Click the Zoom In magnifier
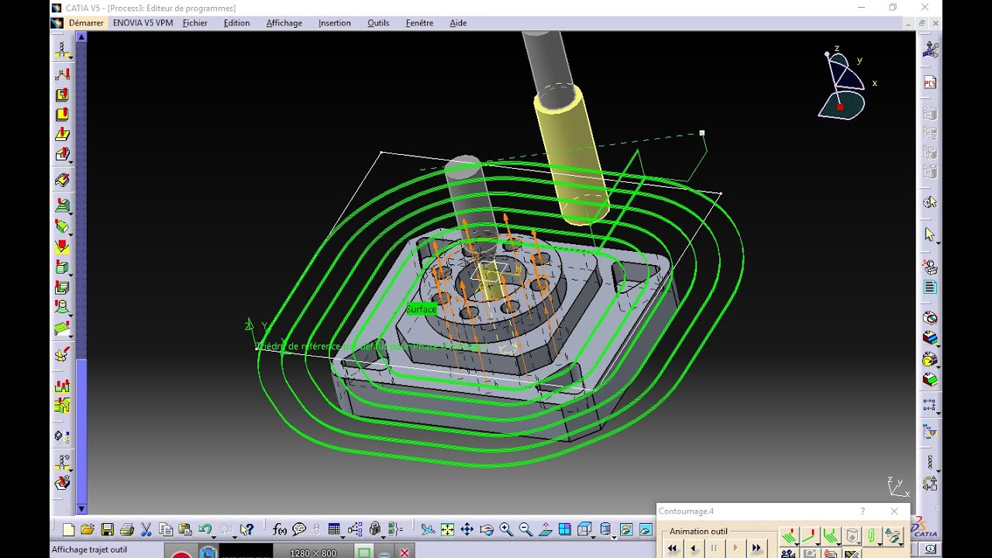Screen dimensions: 992x558 point(506,530)
